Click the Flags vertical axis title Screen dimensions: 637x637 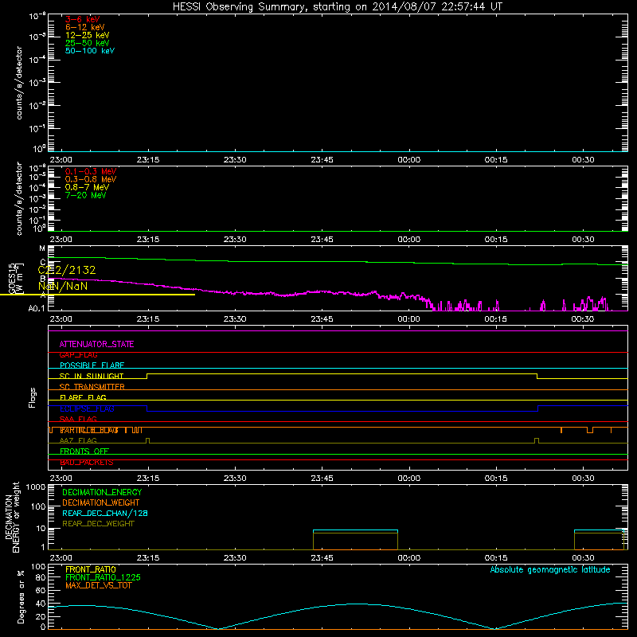pos(33,397)
